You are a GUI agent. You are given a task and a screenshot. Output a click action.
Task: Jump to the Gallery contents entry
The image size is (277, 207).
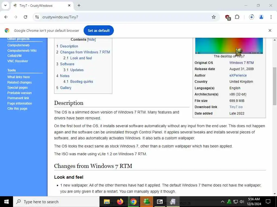click(65, 88)
